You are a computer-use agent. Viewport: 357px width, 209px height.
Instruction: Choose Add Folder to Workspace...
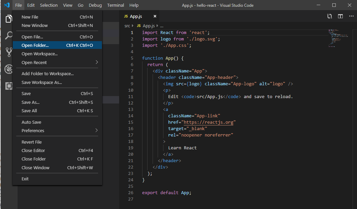(57, 74)
